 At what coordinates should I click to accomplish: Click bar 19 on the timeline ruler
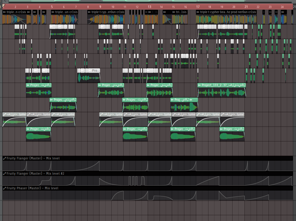pos(222,7)
